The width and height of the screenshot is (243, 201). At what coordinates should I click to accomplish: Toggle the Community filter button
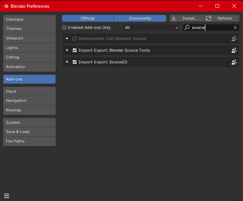click(x=140, y=18)
